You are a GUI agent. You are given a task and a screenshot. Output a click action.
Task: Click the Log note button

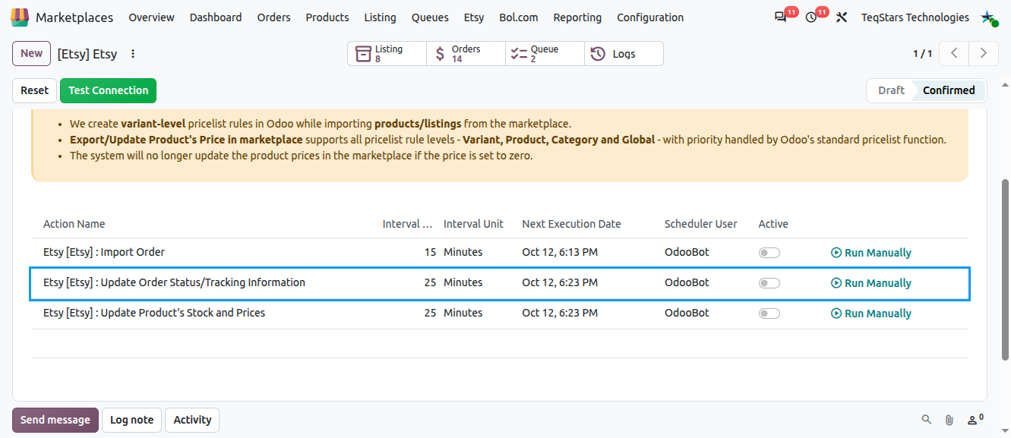pos(131,420)
